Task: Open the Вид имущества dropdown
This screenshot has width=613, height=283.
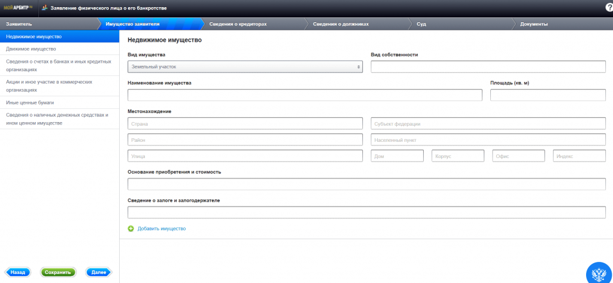Action: click(245, 67)
